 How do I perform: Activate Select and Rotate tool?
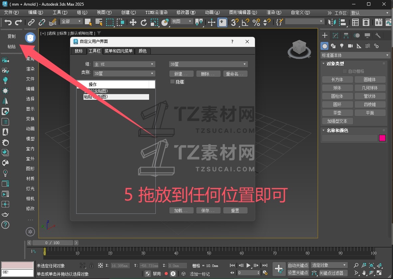tap(144, 23)
